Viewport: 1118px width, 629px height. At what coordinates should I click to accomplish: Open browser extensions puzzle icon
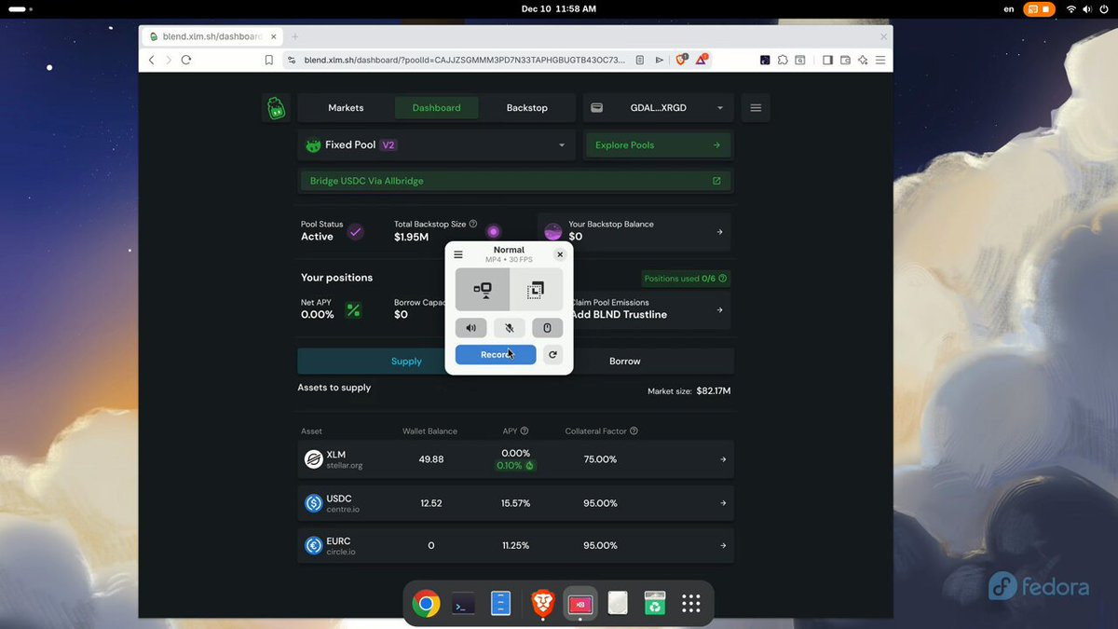(x=784, y=60)
